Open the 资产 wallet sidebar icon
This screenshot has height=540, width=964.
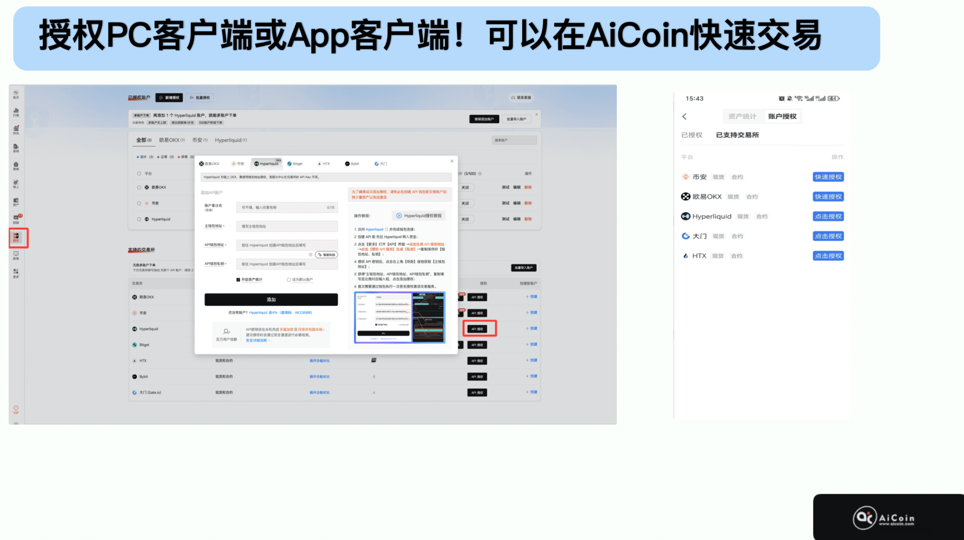point(16,202)
